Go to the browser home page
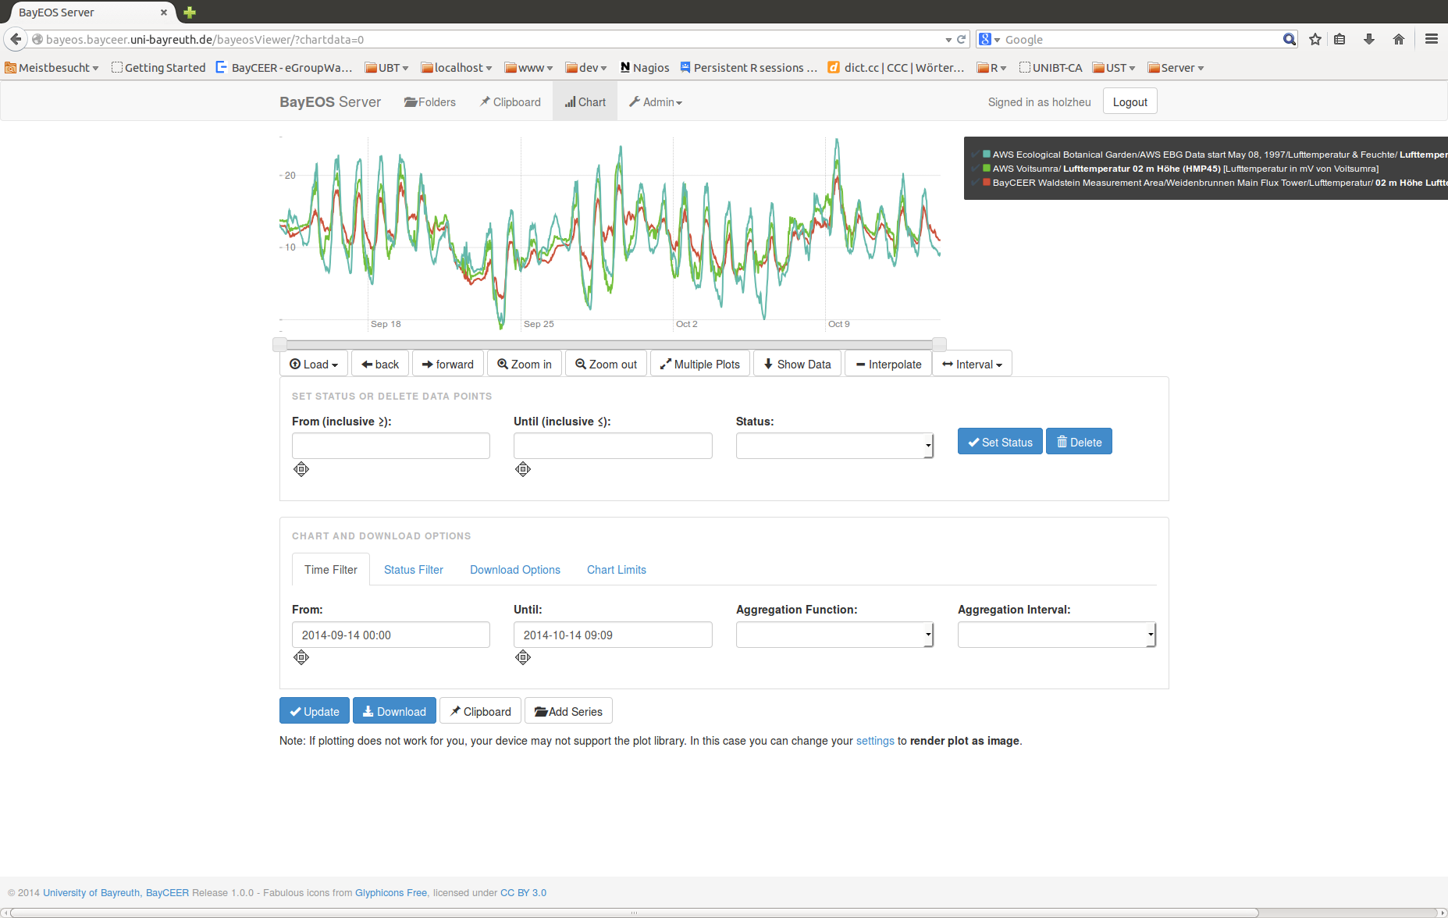The width and height of the screenshot is (1448, 918). (1399, 39)
